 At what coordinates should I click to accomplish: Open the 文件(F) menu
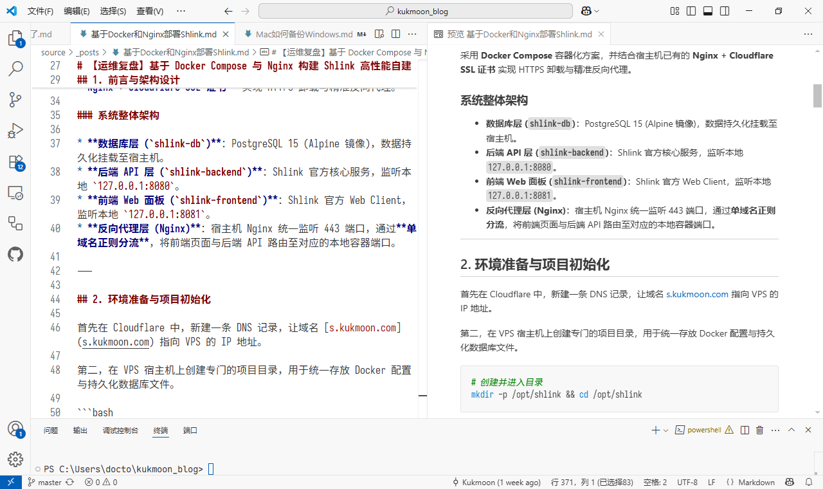coord(41,11)
